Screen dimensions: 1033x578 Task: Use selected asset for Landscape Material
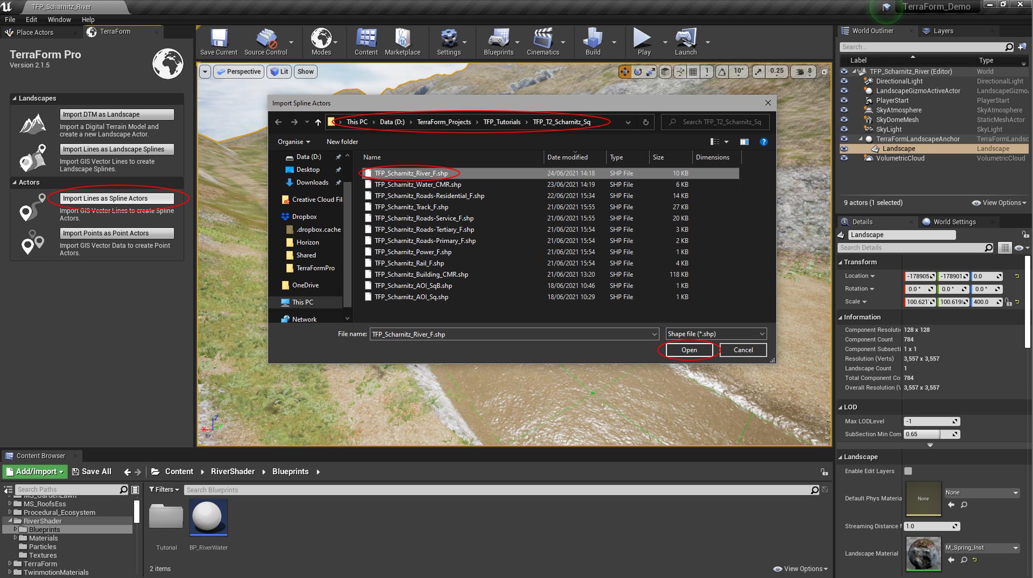pyautogui.click(x=951, y=560)
